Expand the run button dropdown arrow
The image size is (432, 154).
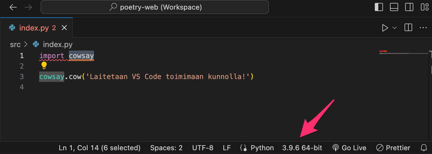tap(395, 28)
